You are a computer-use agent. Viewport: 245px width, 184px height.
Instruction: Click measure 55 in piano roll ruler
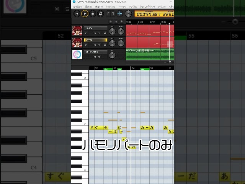click(152, 68)
